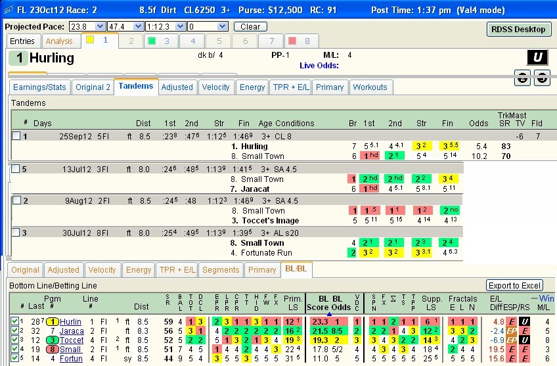Click the 21.5 BL Score cell for Jaraca
Image resolution: width=557 pixels, height=366 pixels.
pos(320,331)
